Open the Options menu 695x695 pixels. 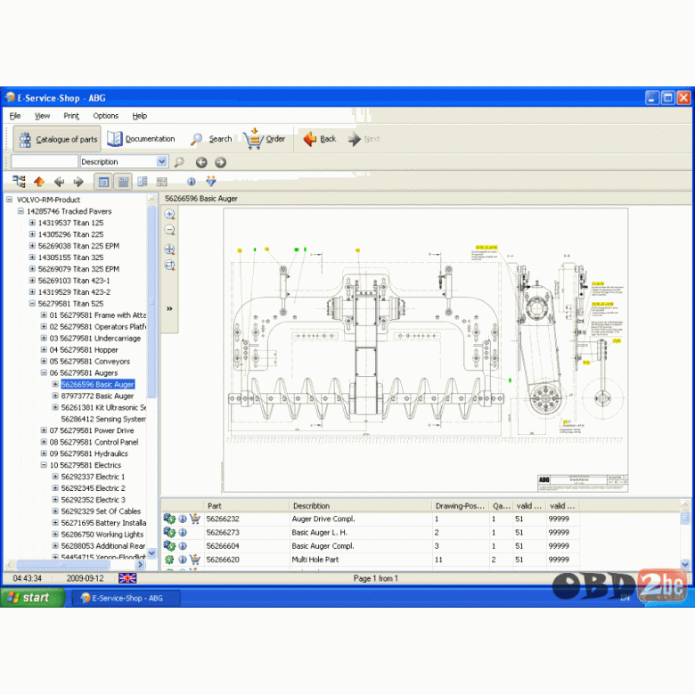(x=105, y=116)
